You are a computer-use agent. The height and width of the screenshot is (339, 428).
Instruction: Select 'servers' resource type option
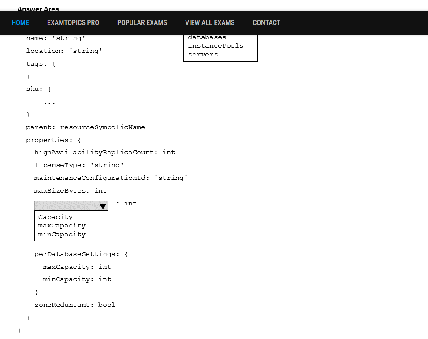click(203, 55)
